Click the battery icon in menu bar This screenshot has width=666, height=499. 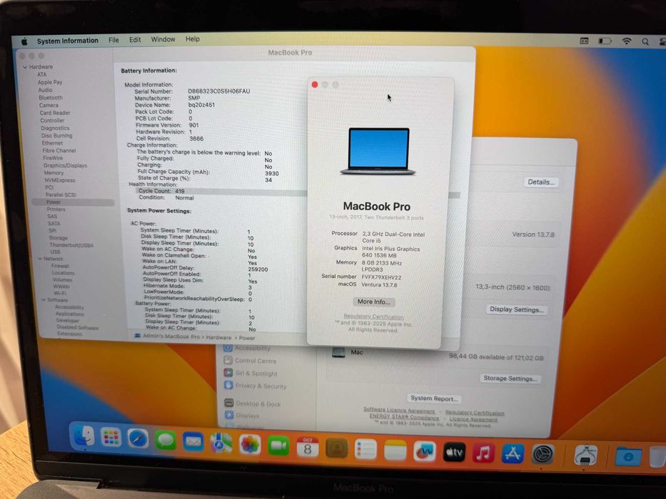605,41
